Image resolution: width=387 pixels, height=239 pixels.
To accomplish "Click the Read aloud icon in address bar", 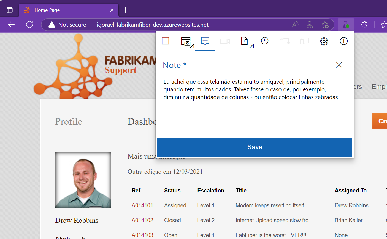I will pos(295,25).
